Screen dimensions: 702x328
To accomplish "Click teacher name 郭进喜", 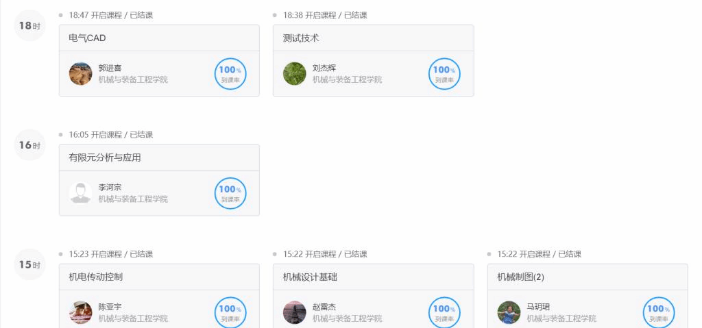I will click(111, 68).
